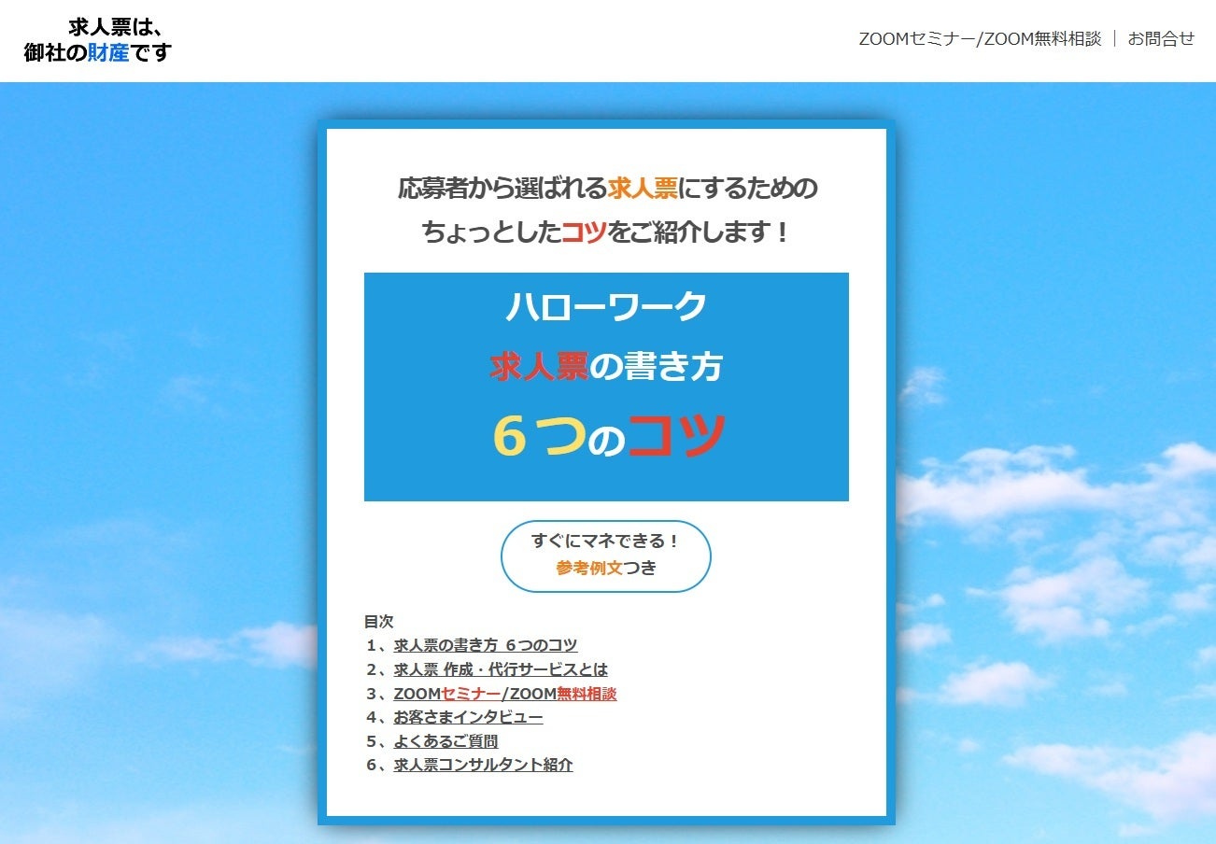This screenshot has width=1216, height=844.
Task: Open ZOOMセミナー/ZOOM無料相談 in top navigation
Action: [980, 39]
